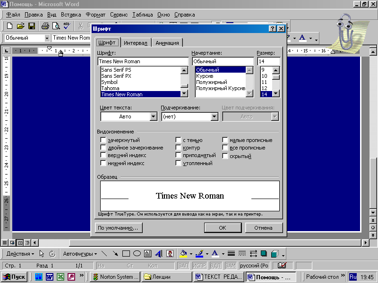The height and width of the screenshot is (283, 378).
Task: Open the Файл menu
Action: 13,15
